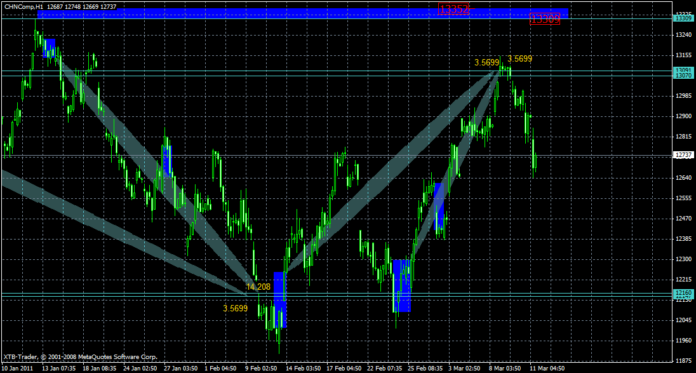
Task: Click 12640 on the price scale
Action: (682, 178)
